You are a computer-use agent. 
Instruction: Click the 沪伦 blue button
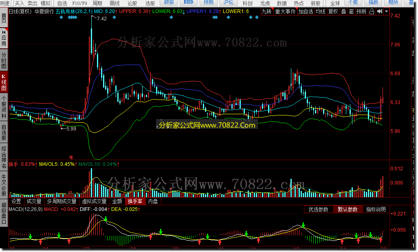pyautogui.click(x=228, y=2)
